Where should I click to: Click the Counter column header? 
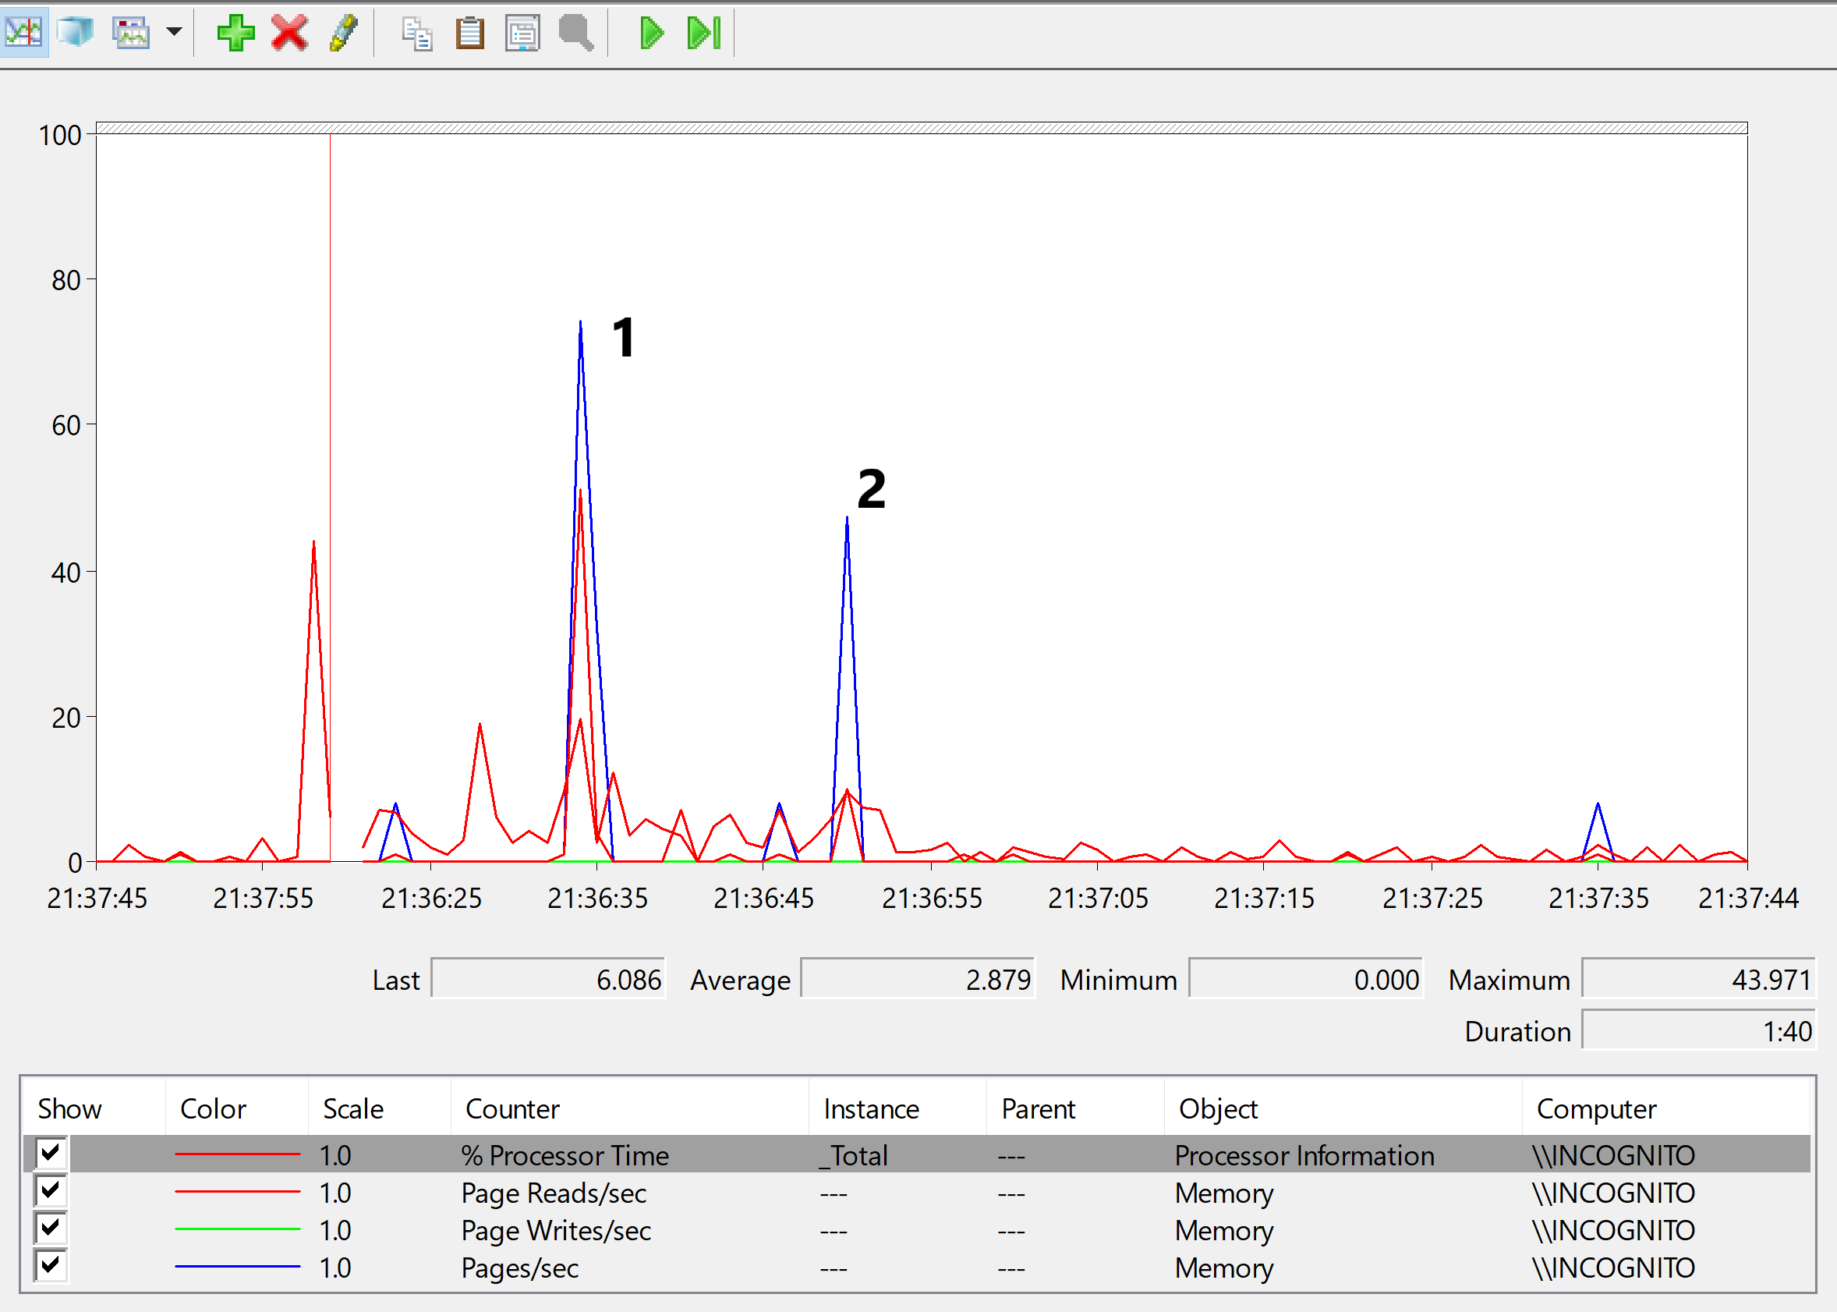(x=511, y=1108)
